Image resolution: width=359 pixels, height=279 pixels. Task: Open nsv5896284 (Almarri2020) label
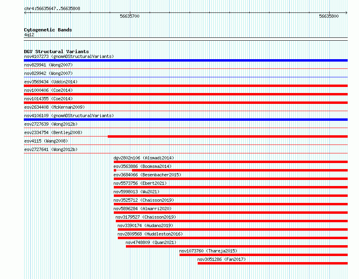coord(142,209)
